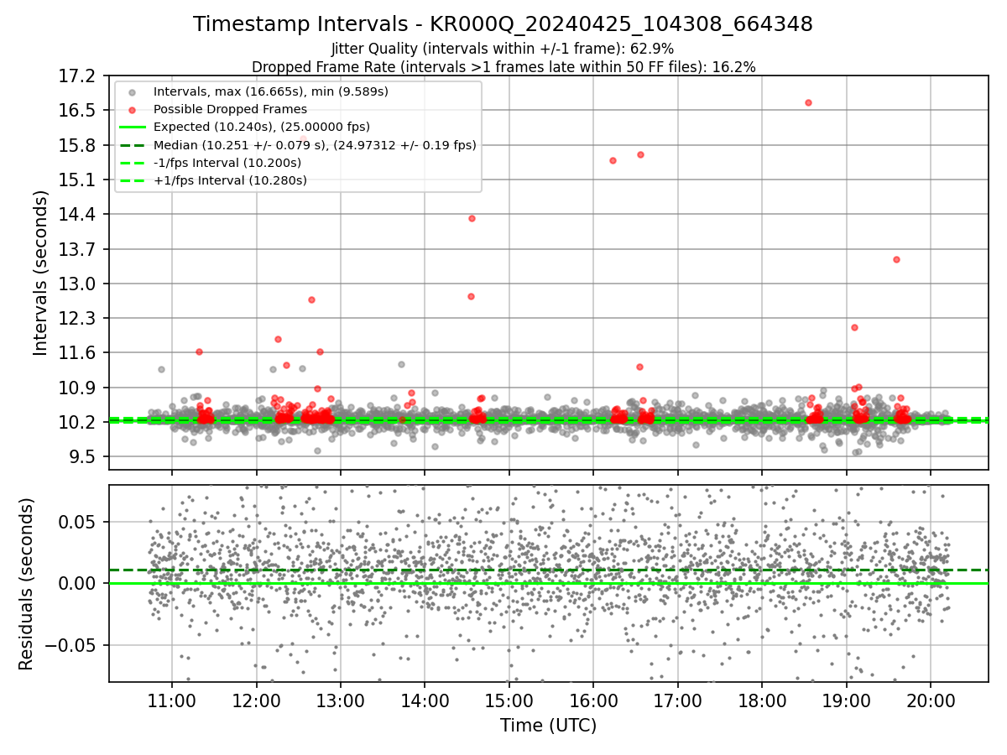
Task: Click the 0.05 residuals tick label
Action: click(79, 522)
